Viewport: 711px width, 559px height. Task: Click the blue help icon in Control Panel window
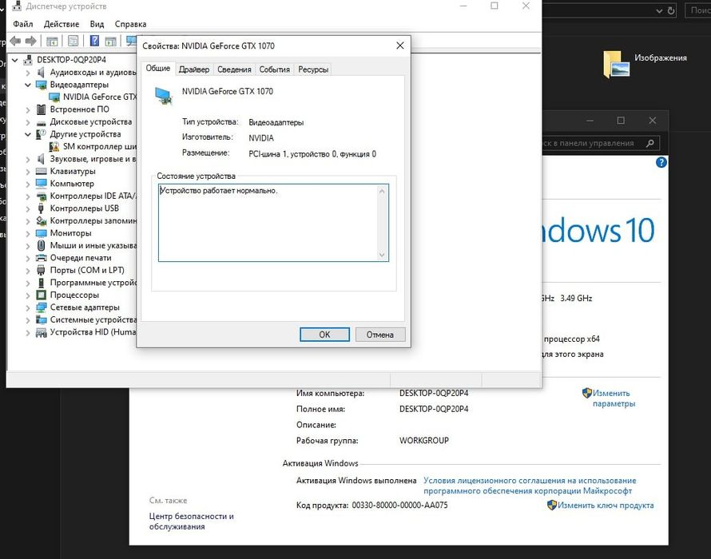pos(661,162)
